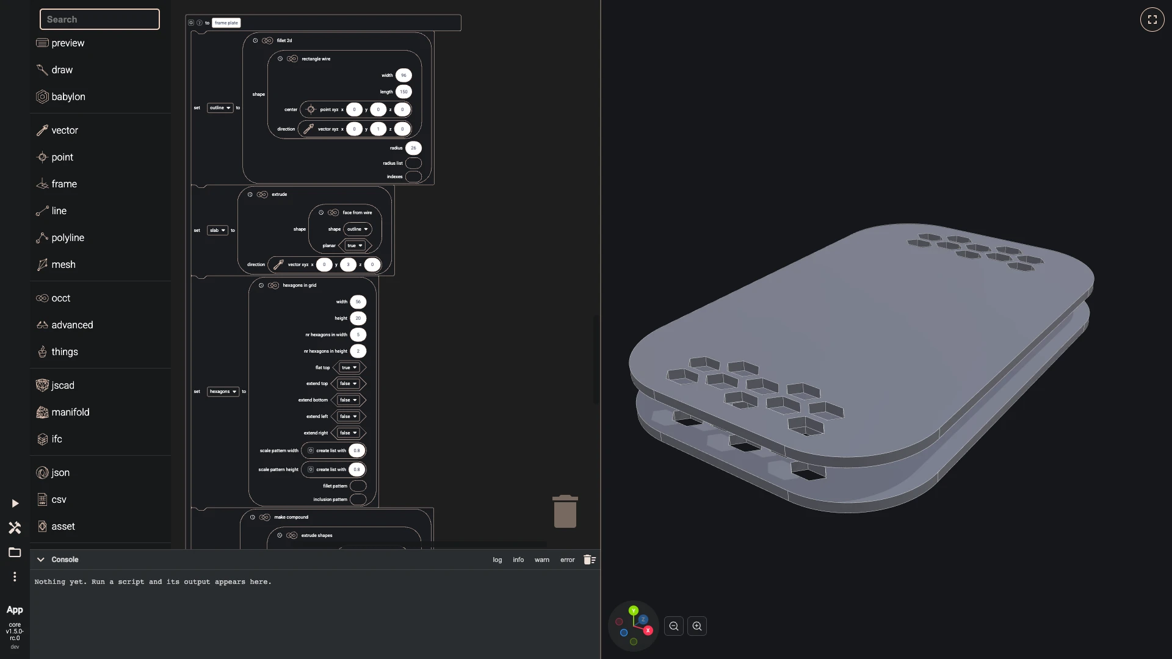Click the Search input field
This screenshot has height=659, width=1172.
pyautogui.click(x=99, y=20)
